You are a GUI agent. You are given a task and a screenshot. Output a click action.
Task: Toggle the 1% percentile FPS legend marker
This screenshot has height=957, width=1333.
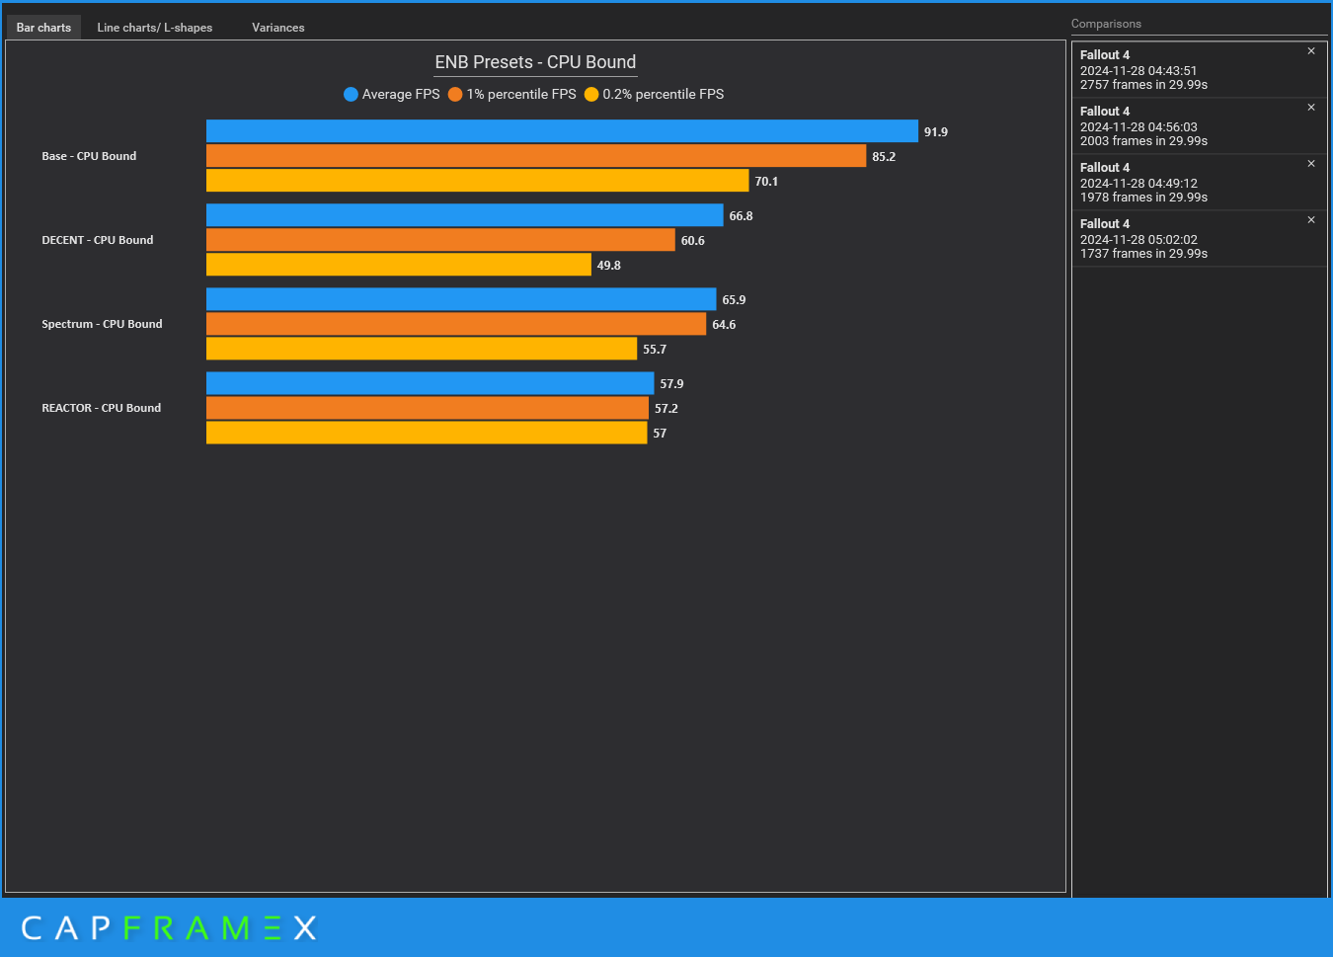[455, 95]
